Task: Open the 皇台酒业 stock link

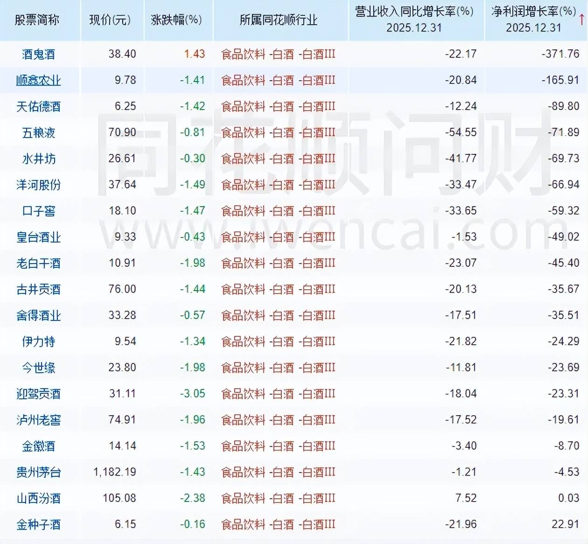Action: pyautogui.click(x=38, y=237)
